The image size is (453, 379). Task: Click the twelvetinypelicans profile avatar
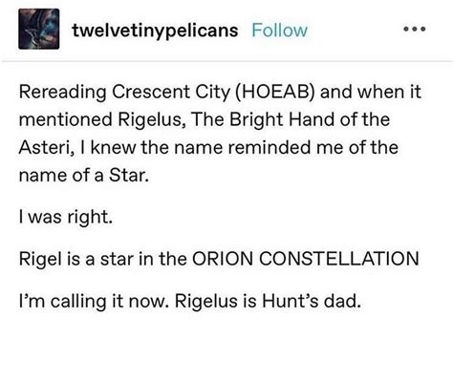coord(39,29)
